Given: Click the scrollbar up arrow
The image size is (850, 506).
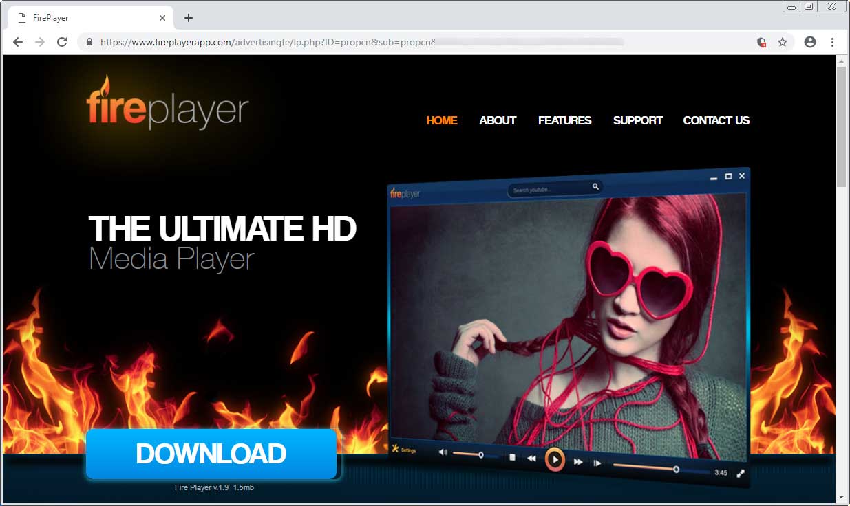Looking at the screenshot, I should tap(841, 60).
